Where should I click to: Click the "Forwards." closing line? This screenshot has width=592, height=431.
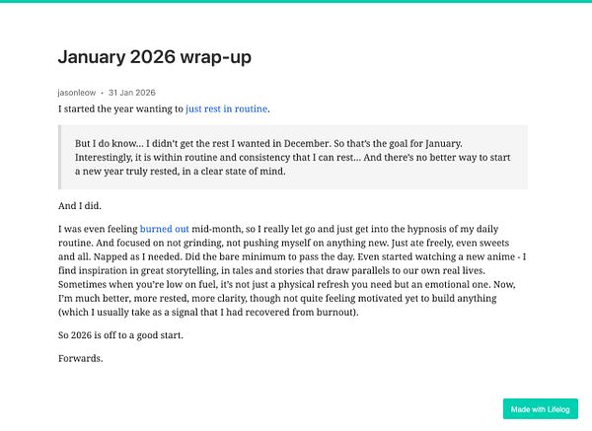[x=81, y=357]
